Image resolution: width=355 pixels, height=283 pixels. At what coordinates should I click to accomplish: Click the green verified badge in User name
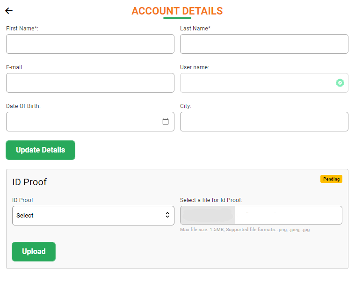[340, 83]
